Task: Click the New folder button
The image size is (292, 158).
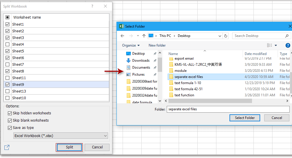Action: point(157,45)
